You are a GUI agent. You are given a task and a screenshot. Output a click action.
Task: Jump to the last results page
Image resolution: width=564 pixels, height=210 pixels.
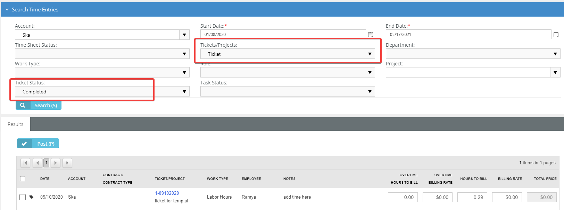(x=67, y=163)
